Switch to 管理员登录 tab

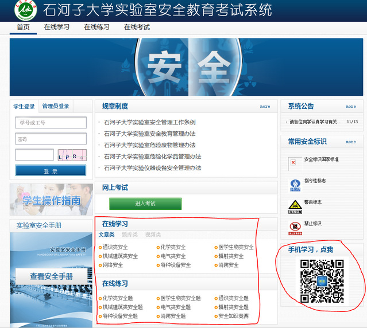pos(56,106)
